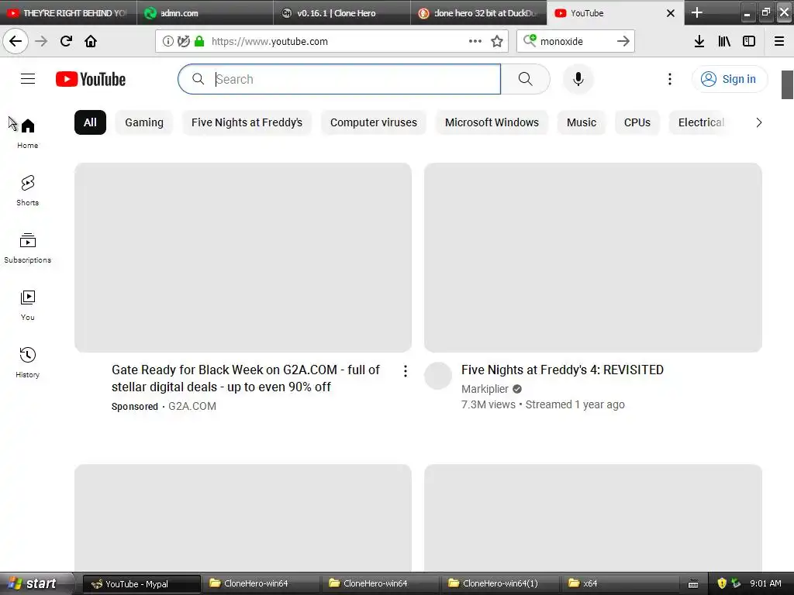Open History from the sidebar
This screenshot has height=595, width=794.
(x=28, y=363)
